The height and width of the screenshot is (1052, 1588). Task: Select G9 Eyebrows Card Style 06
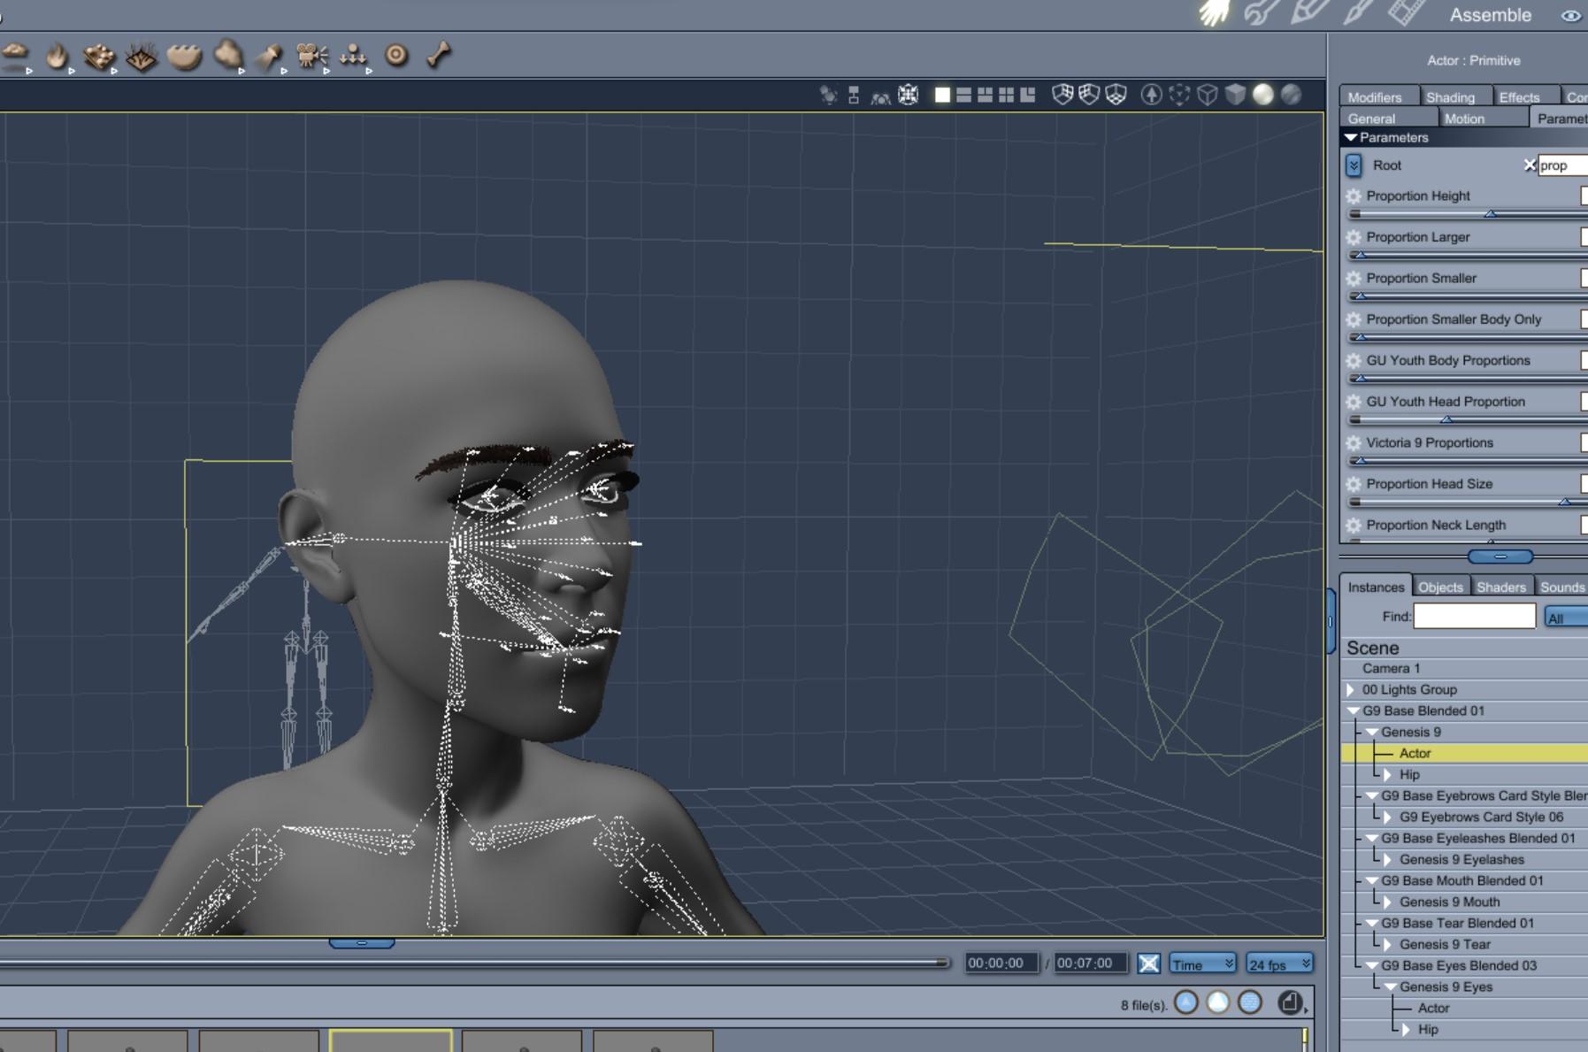1482,818
